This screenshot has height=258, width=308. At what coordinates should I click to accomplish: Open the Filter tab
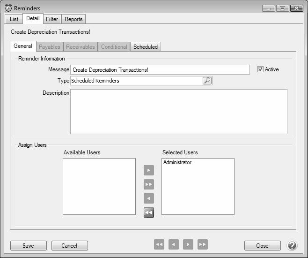[x=52, y=19]
